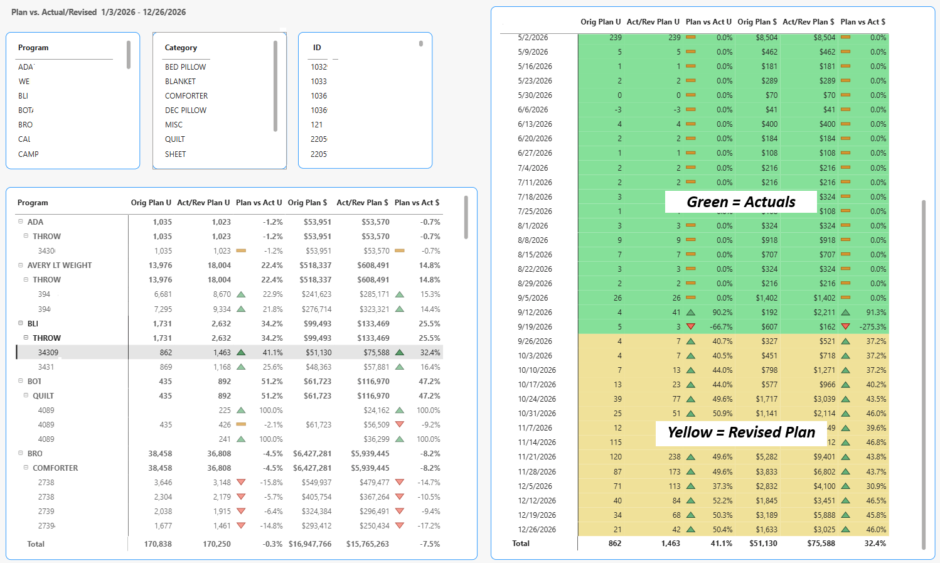The height and width of the screenshot is (563, 940).
Task: Sort by Program header in the matrix
Action: pos(33,203)
